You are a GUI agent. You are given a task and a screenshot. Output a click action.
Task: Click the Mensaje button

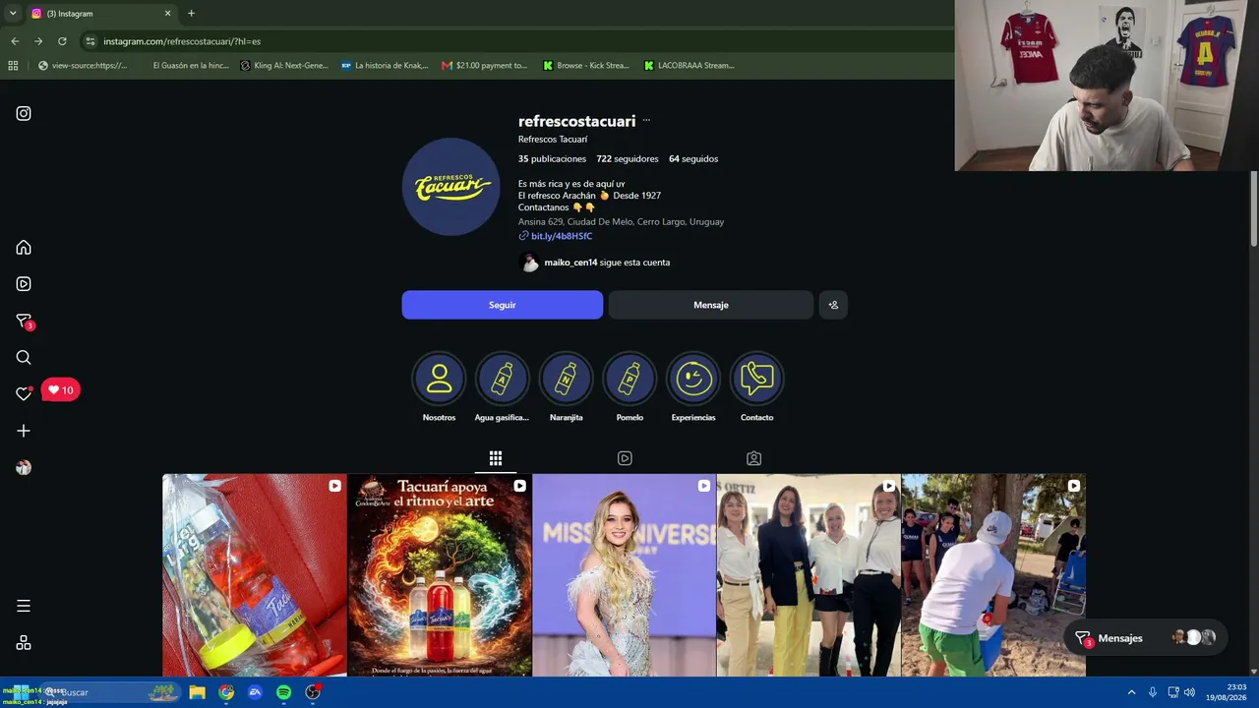click(x=711, y=305)
